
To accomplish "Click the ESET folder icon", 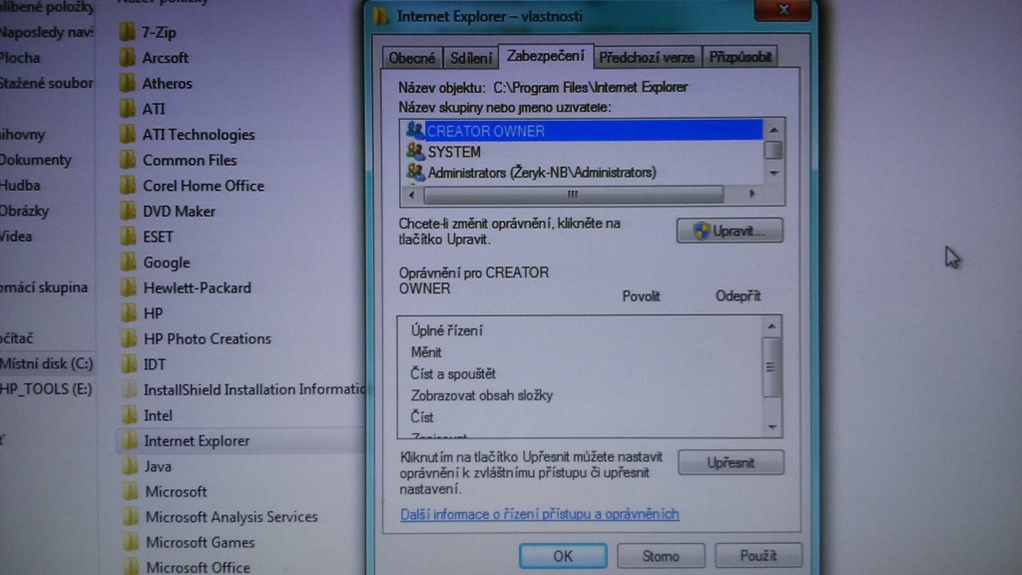I will pyautogui.click(x=128, y=237).
